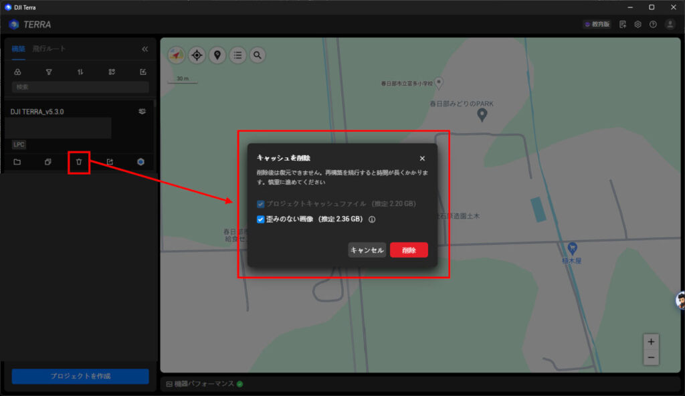The image size is (685, 396).
Task: Click the 春日部みどりのPARK map marker
Action: tap(482, 115)
